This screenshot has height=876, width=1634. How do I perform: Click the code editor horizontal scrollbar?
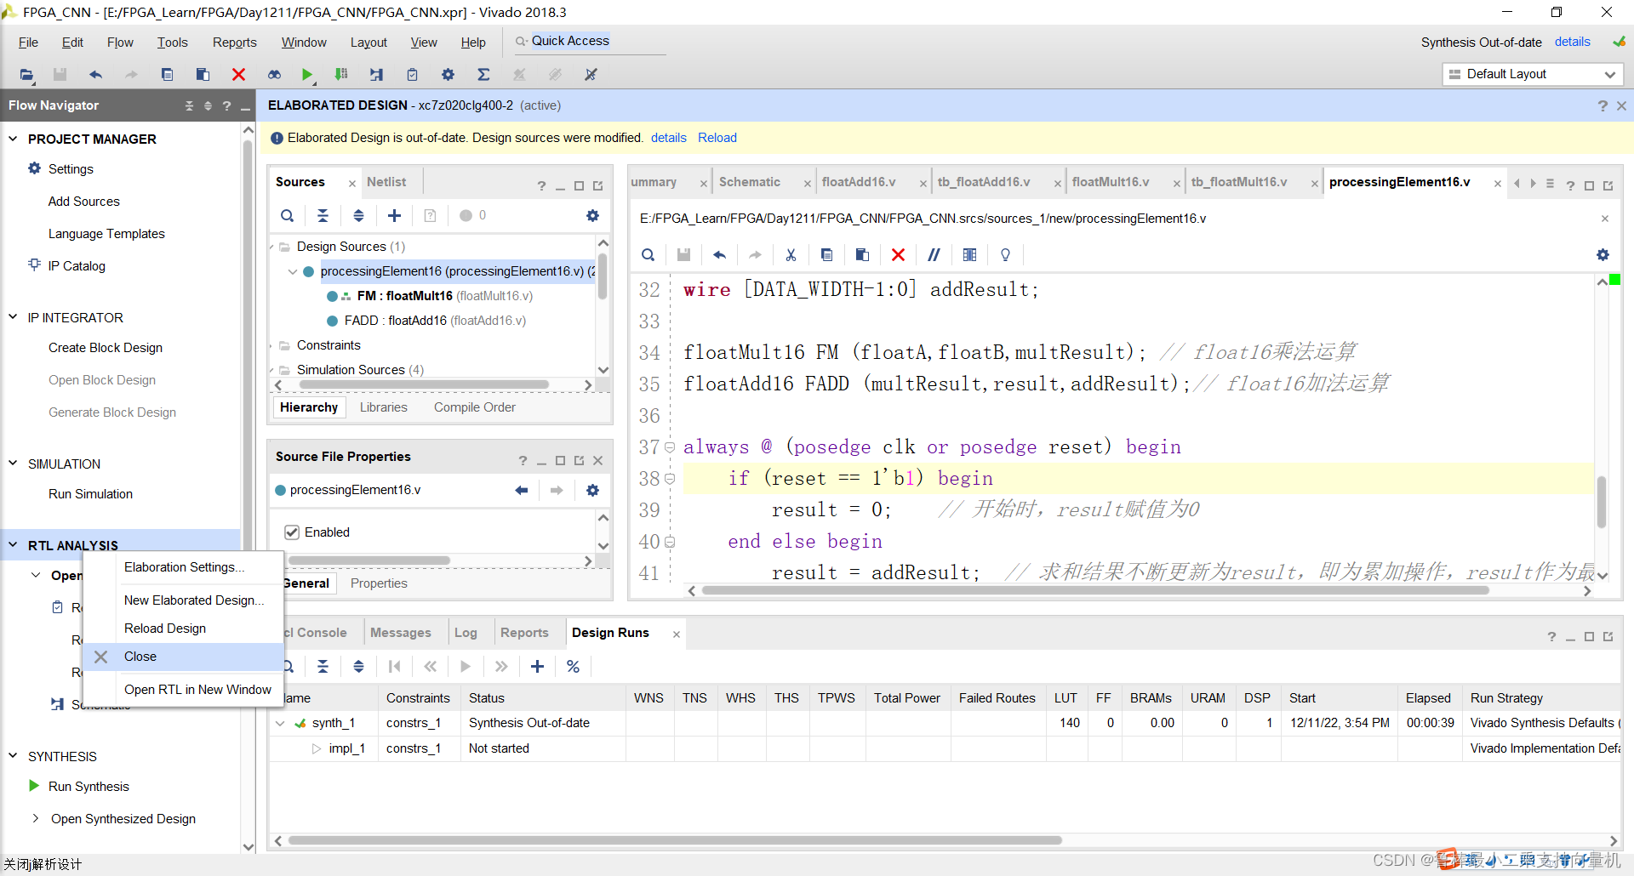click(x=1095, y=590)
